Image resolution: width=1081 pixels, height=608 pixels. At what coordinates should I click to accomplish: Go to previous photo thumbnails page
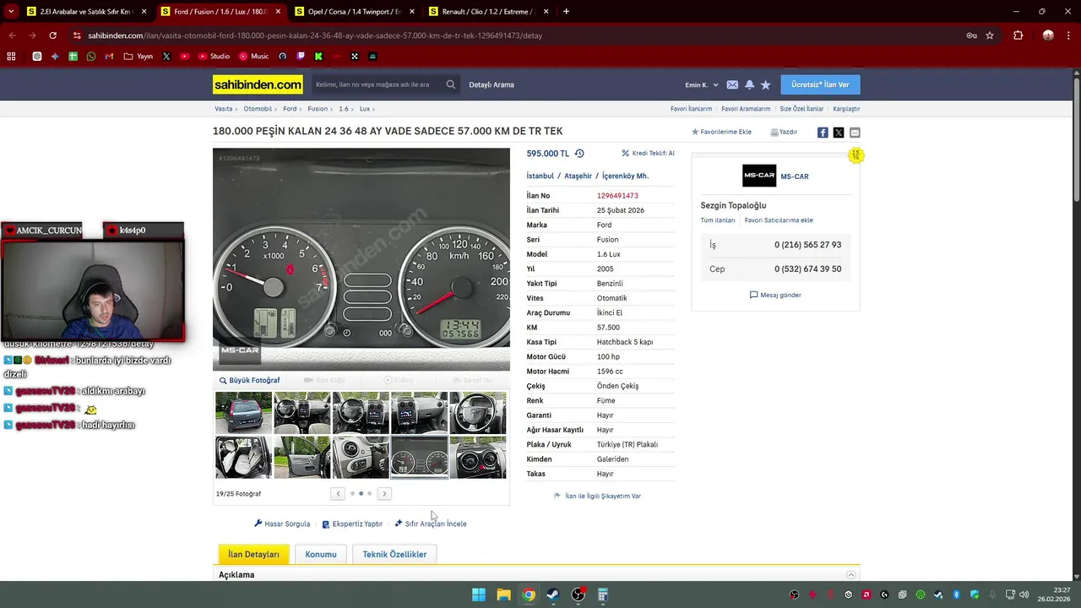(x=338, y=494)
